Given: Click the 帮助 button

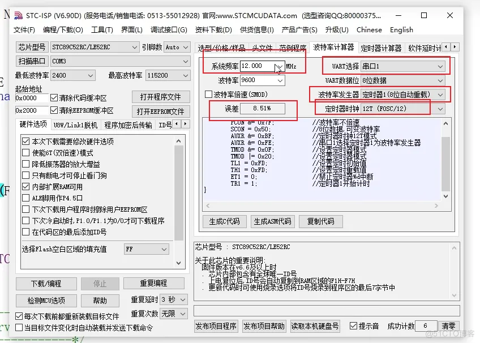Looking at the screenshot, I should (x=100, y=301).
